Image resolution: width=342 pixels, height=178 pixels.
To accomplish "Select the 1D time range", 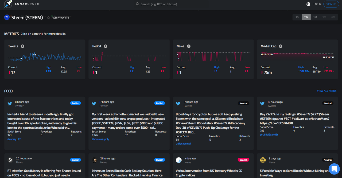I will [297, 17].
